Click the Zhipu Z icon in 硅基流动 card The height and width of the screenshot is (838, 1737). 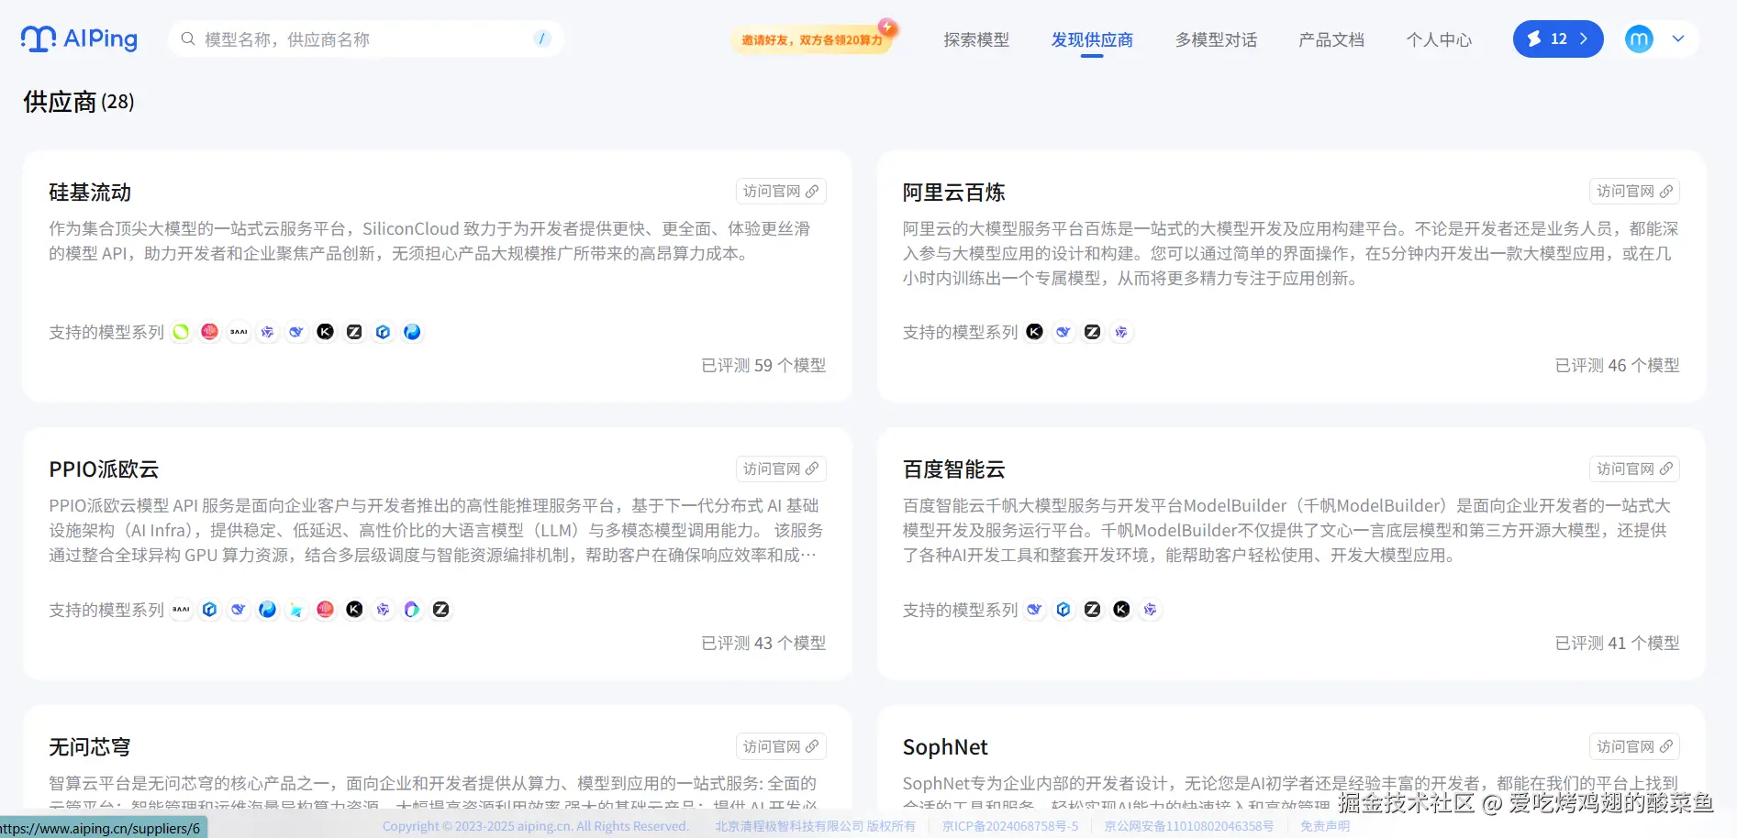(354, 332)
